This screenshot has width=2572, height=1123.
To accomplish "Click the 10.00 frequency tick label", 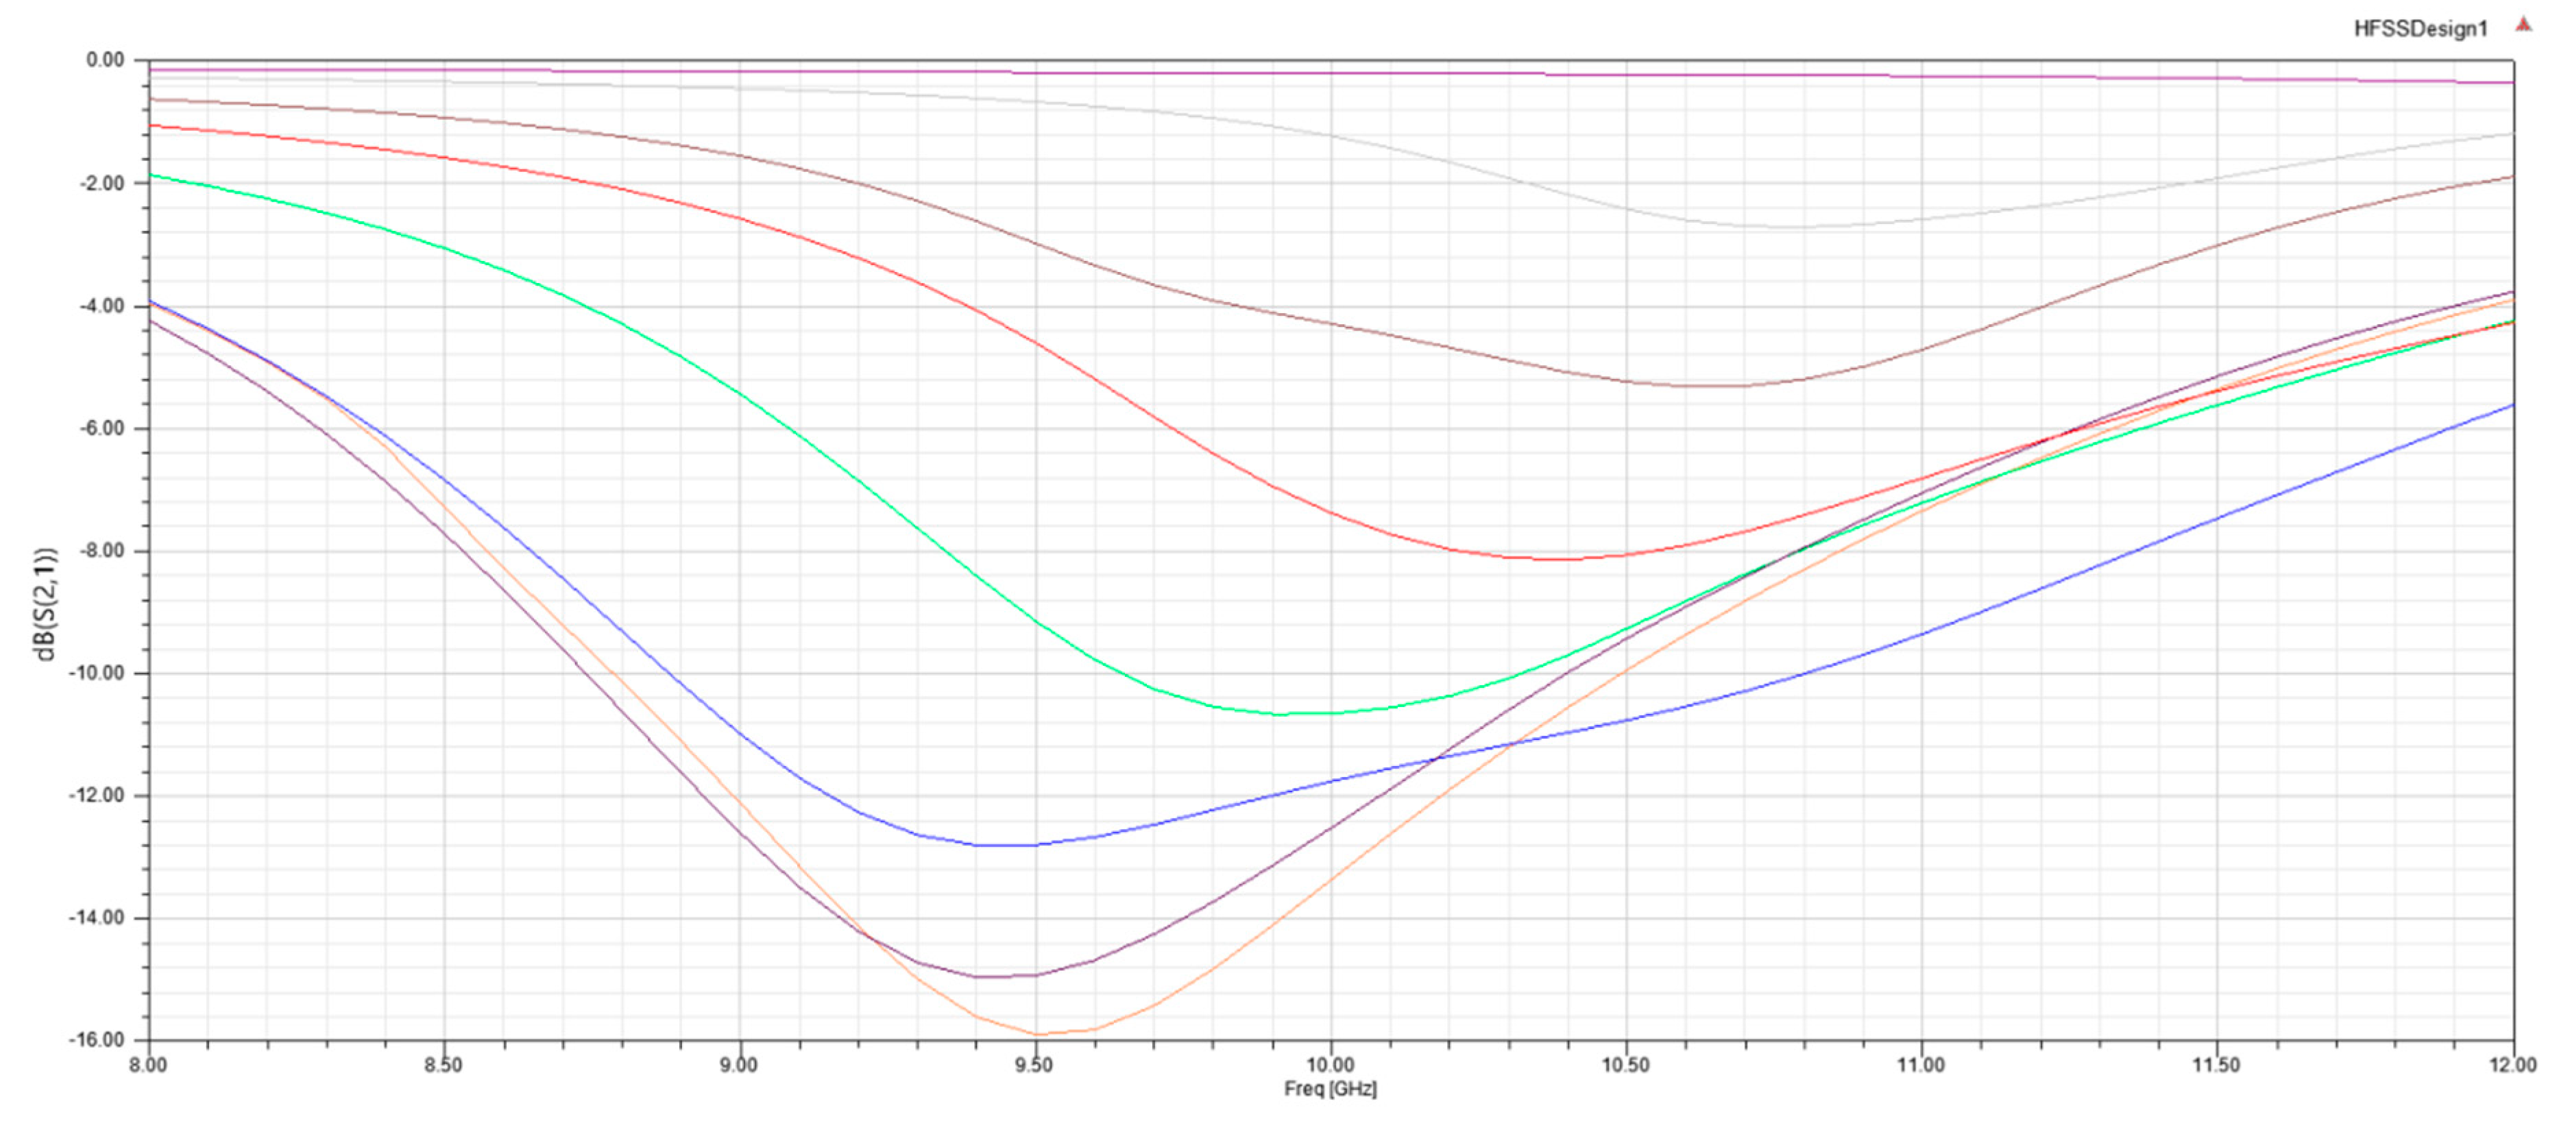I will pos(1330,1065).
